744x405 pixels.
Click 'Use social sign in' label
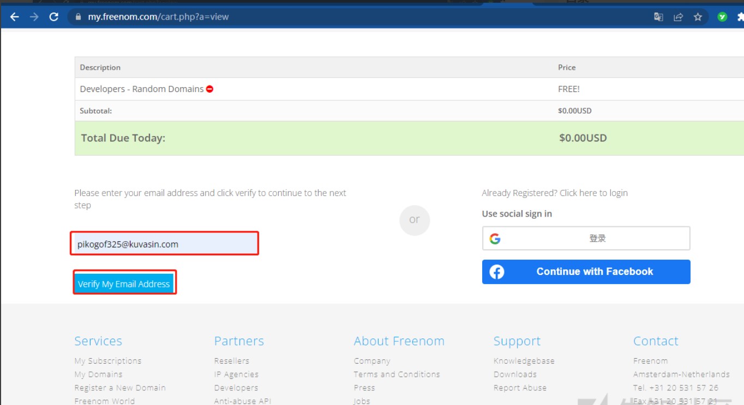click(517, 214)
